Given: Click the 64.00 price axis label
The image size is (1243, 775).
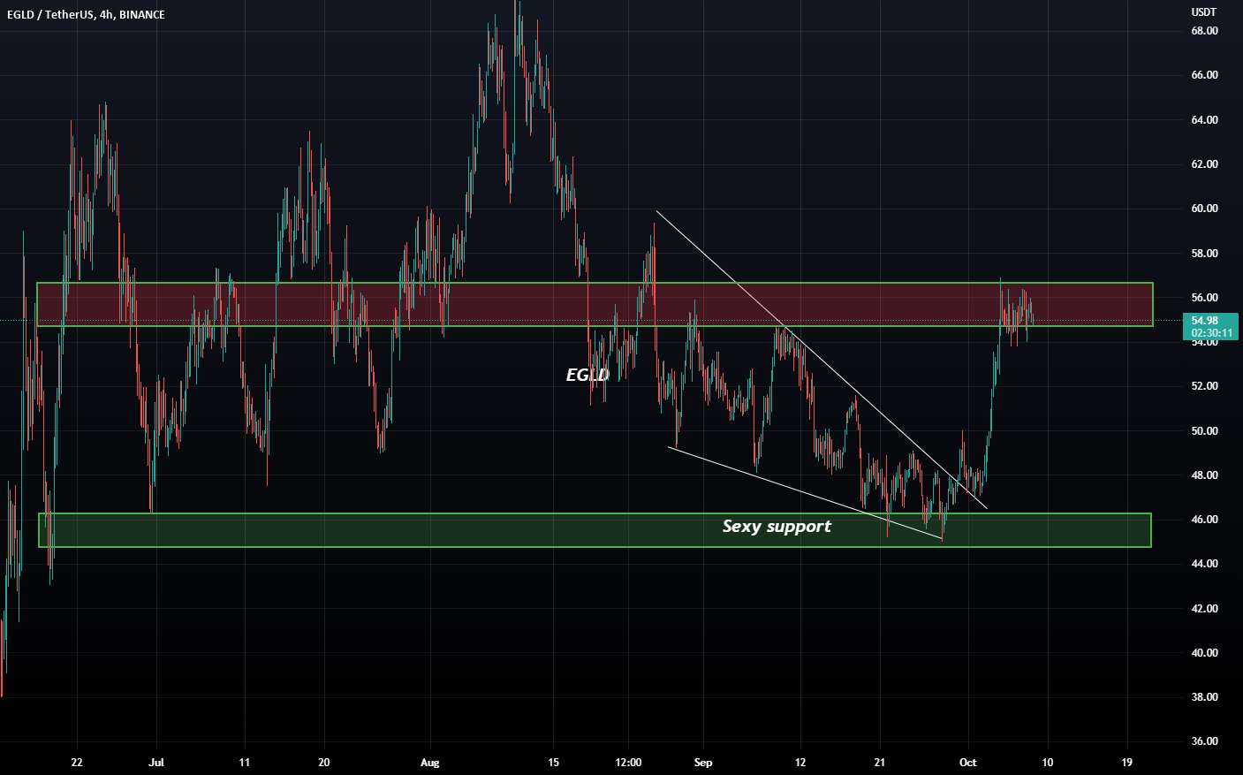Looking at the screenshot, I should pyautogui.click(x=1204, y=120).
